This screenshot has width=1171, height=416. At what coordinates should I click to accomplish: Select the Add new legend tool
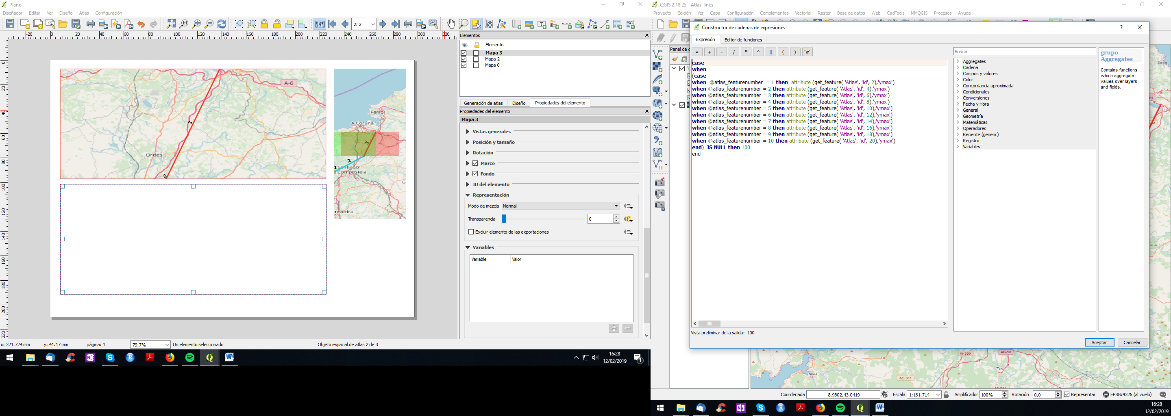click(x=555, y=24)
